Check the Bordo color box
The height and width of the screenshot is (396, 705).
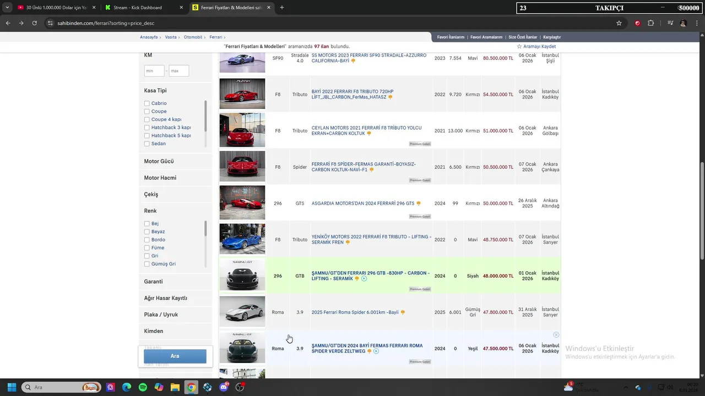[147, 240]
